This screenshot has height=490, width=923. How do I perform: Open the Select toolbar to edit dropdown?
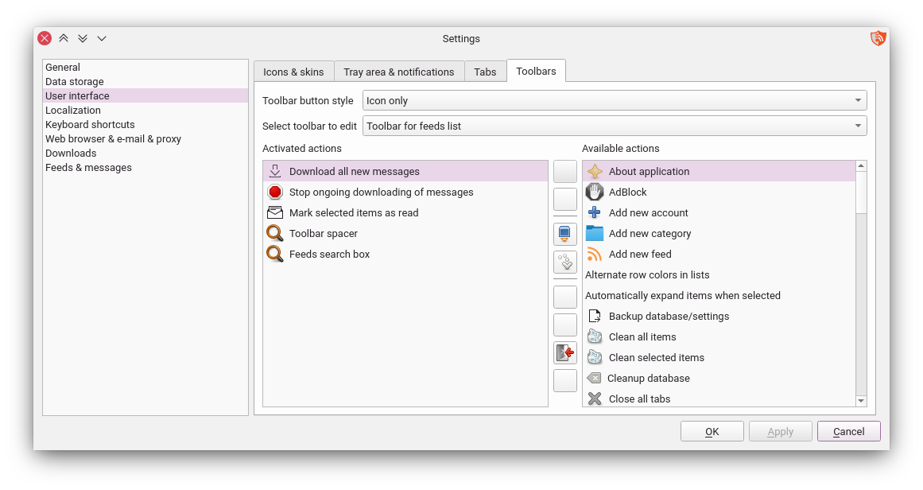click(615, 126)
